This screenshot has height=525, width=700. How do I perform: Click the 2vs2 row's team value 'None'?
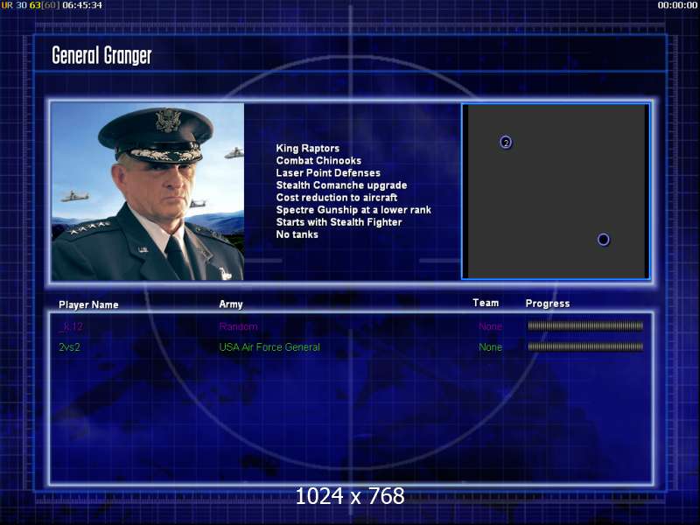[x=490, y=346]
